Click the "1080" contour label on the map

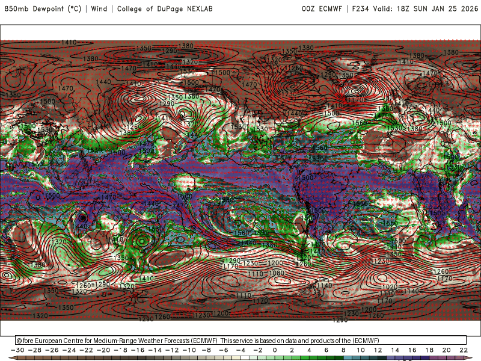tap(277, 273)
